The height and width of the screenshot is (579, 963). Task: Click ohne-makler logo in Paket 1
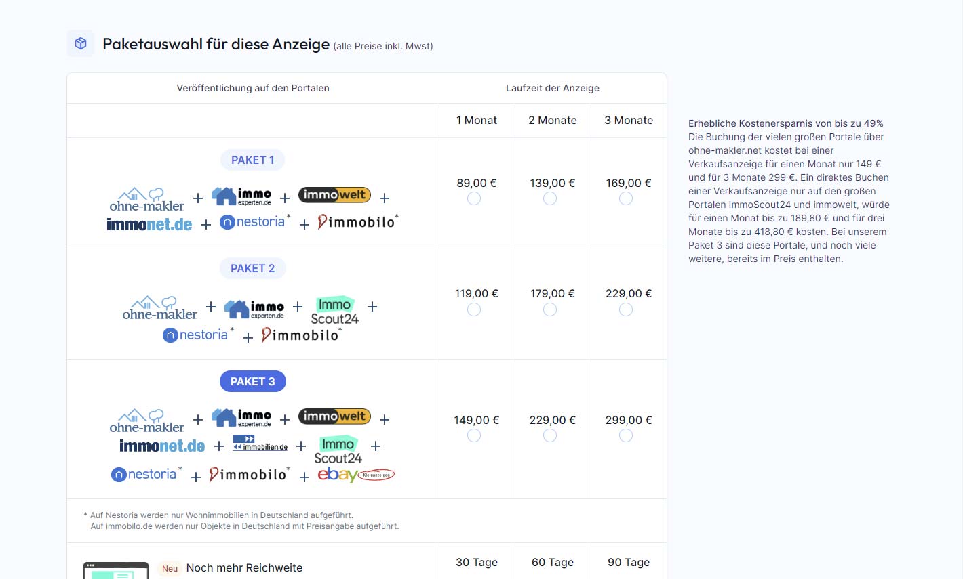[x=147, y=199]
